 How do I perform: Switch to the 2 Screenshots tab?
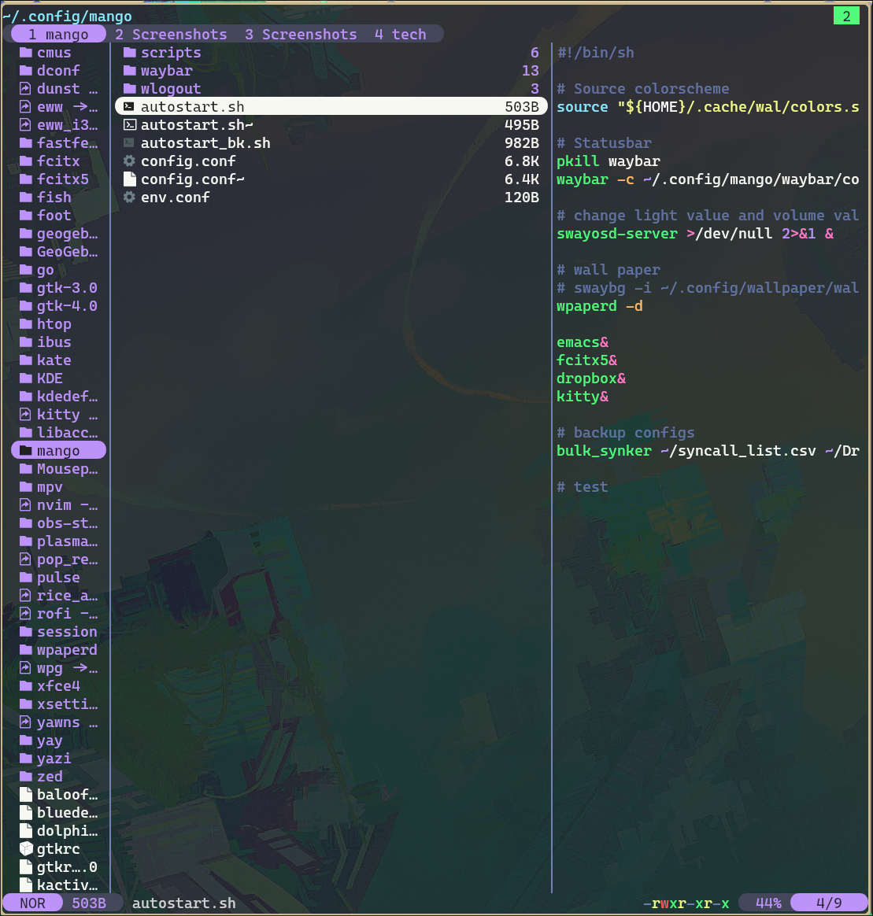pyautogui.click(x=171, y=35)
